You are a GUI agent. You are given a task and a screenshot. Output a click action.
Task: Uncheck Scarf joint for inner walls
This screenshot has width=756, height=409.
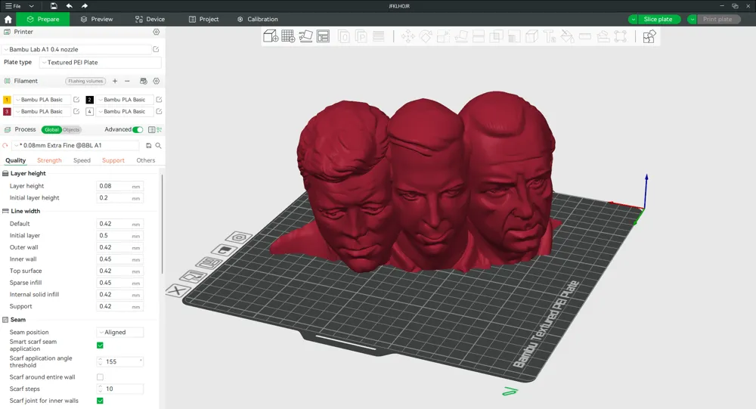pyautogui.click(x=100, y=401)
